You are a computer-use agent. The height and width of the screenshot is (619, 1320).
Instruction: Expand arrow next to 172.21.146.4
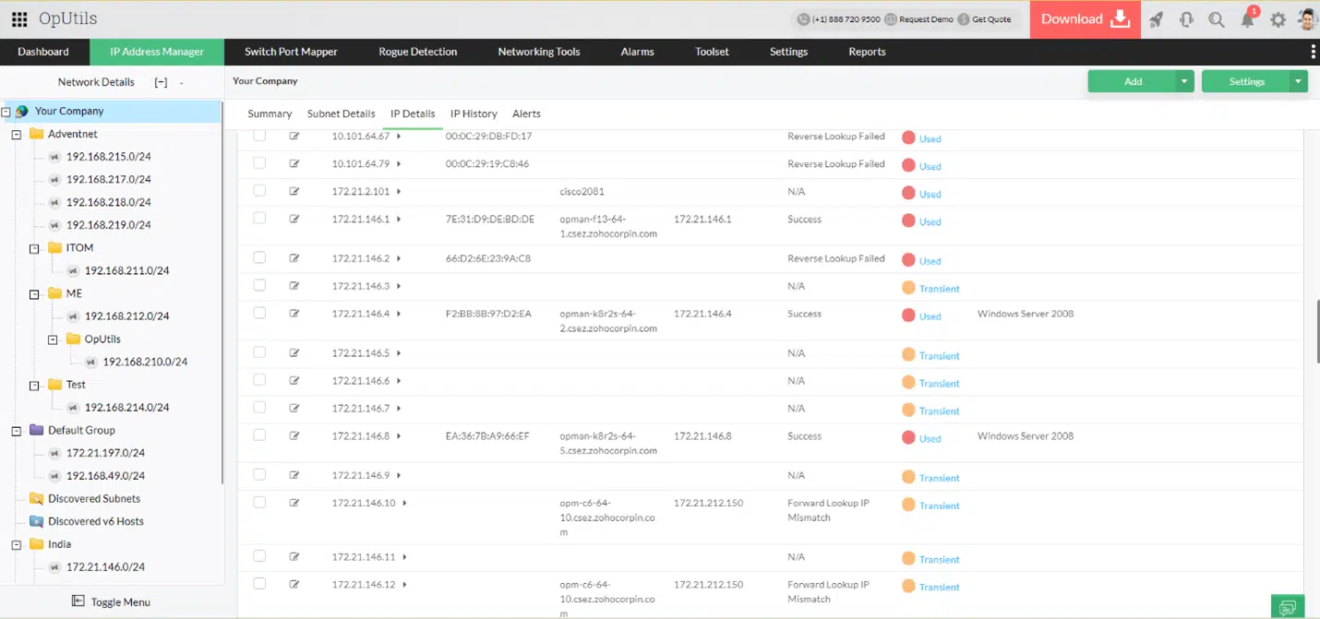399,315
